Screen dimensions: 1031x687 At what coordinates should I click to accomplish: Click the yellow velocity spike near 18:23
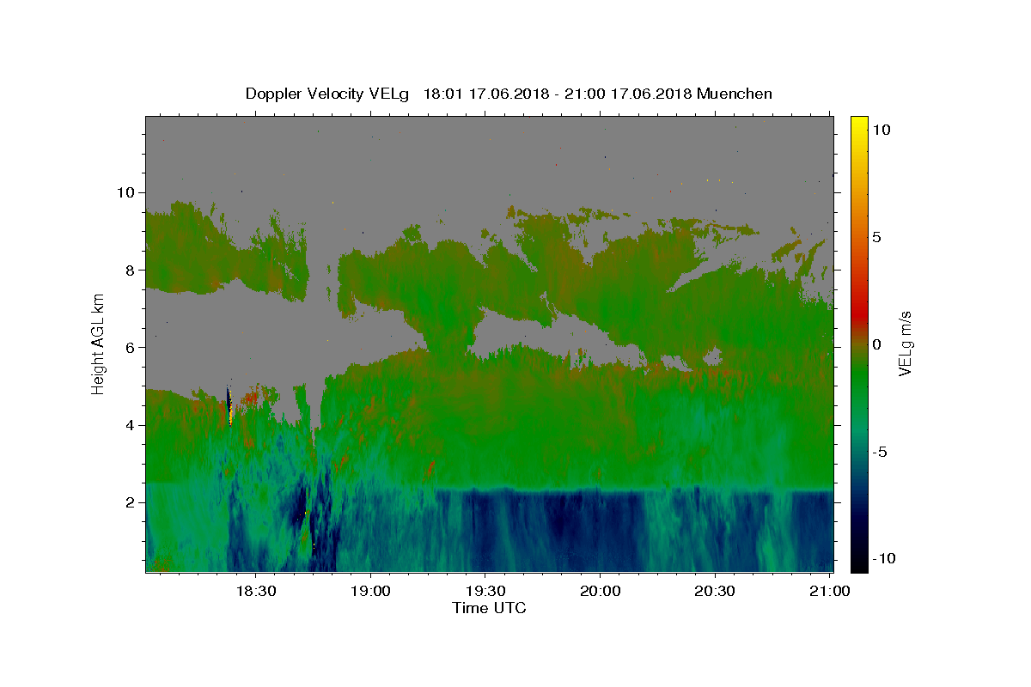[229, 406]
